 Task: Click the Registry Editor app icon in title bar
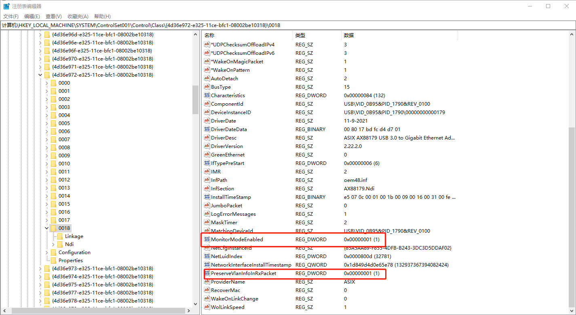pos(6,6)
